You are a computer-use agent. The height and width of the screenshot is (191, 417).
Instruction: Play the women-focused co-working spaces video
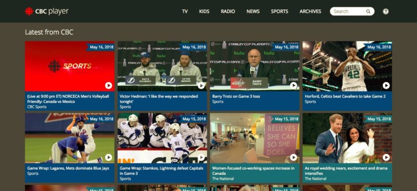click(x=293, y=158)
